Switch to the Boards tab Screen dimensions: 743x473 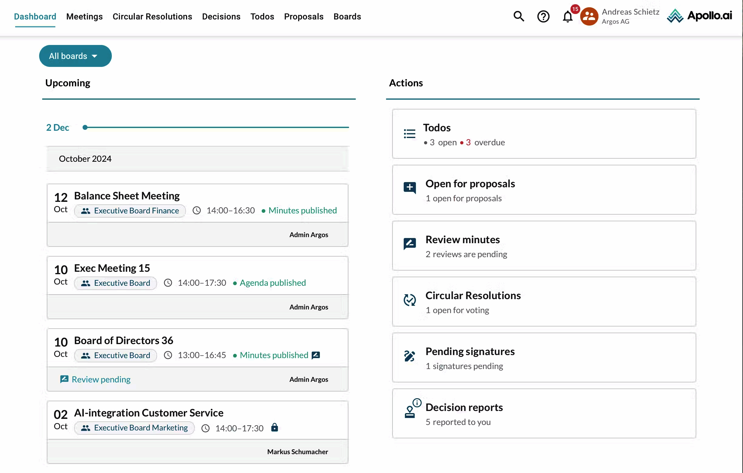point(347,16)
